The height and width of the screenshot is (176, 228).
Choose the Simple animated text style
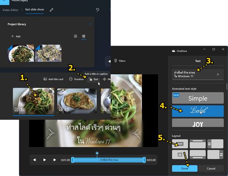coord(198,98)
